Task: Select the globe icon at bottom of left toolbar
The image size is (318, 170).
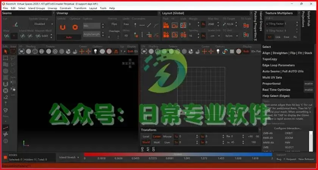Action: coord(6,141)
